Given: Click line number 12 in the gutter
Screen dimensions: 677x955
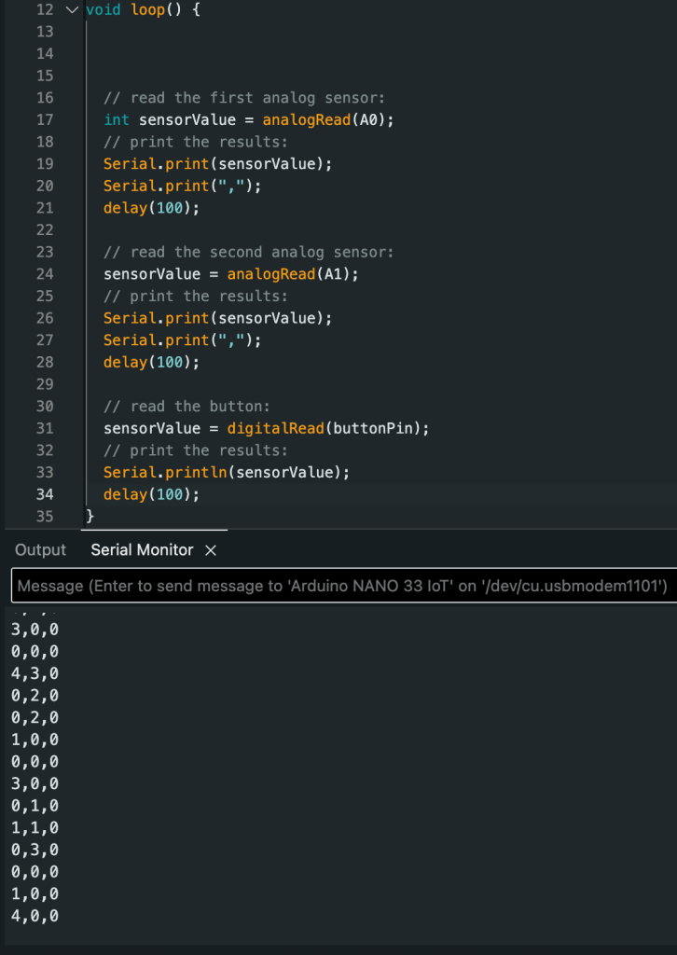Looking at the screenshot, I should (44, 10).
